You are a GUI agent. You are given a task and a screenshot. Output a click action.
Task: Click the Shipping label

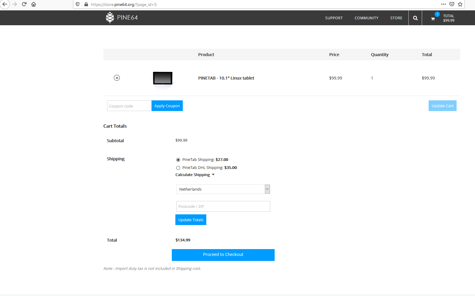coord(116,159)
